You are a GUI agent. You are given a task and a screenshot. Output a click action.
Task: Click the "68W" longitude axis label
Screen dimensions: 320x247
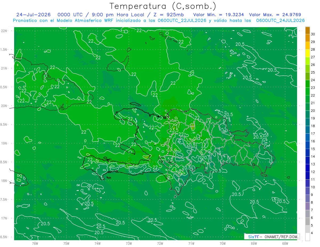click(285, 244)
